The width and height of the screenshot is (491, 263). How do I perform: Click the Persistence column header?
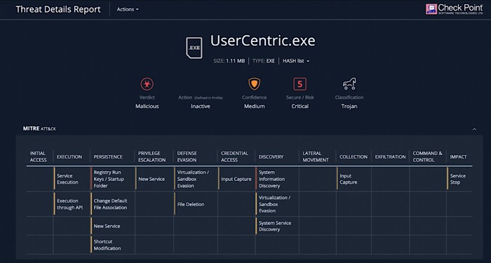pos(108,156)
